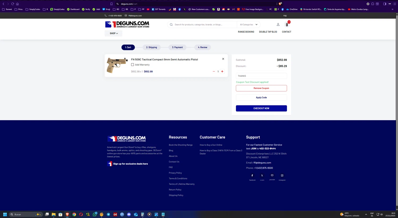Click the Apply Code button
Image resolution: width=398 pixels, height=218 pixels.
(261, 97)
